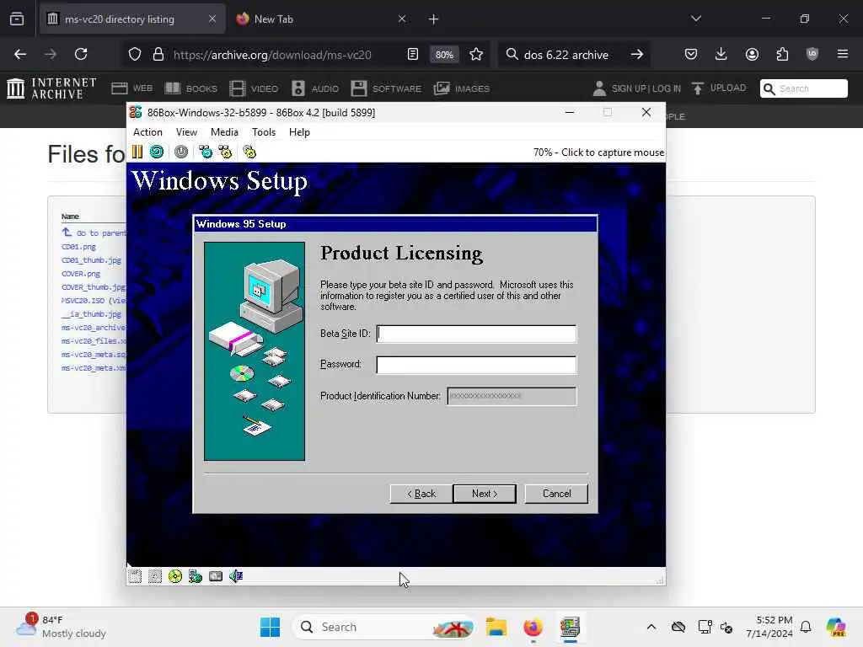Open Firefox hamburger application menu

pos(843,54)
